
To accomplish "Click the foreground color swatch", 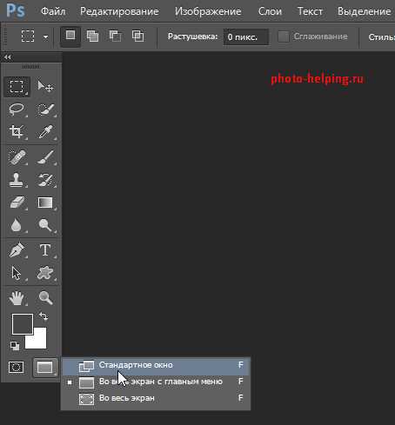I will (22, 324).
